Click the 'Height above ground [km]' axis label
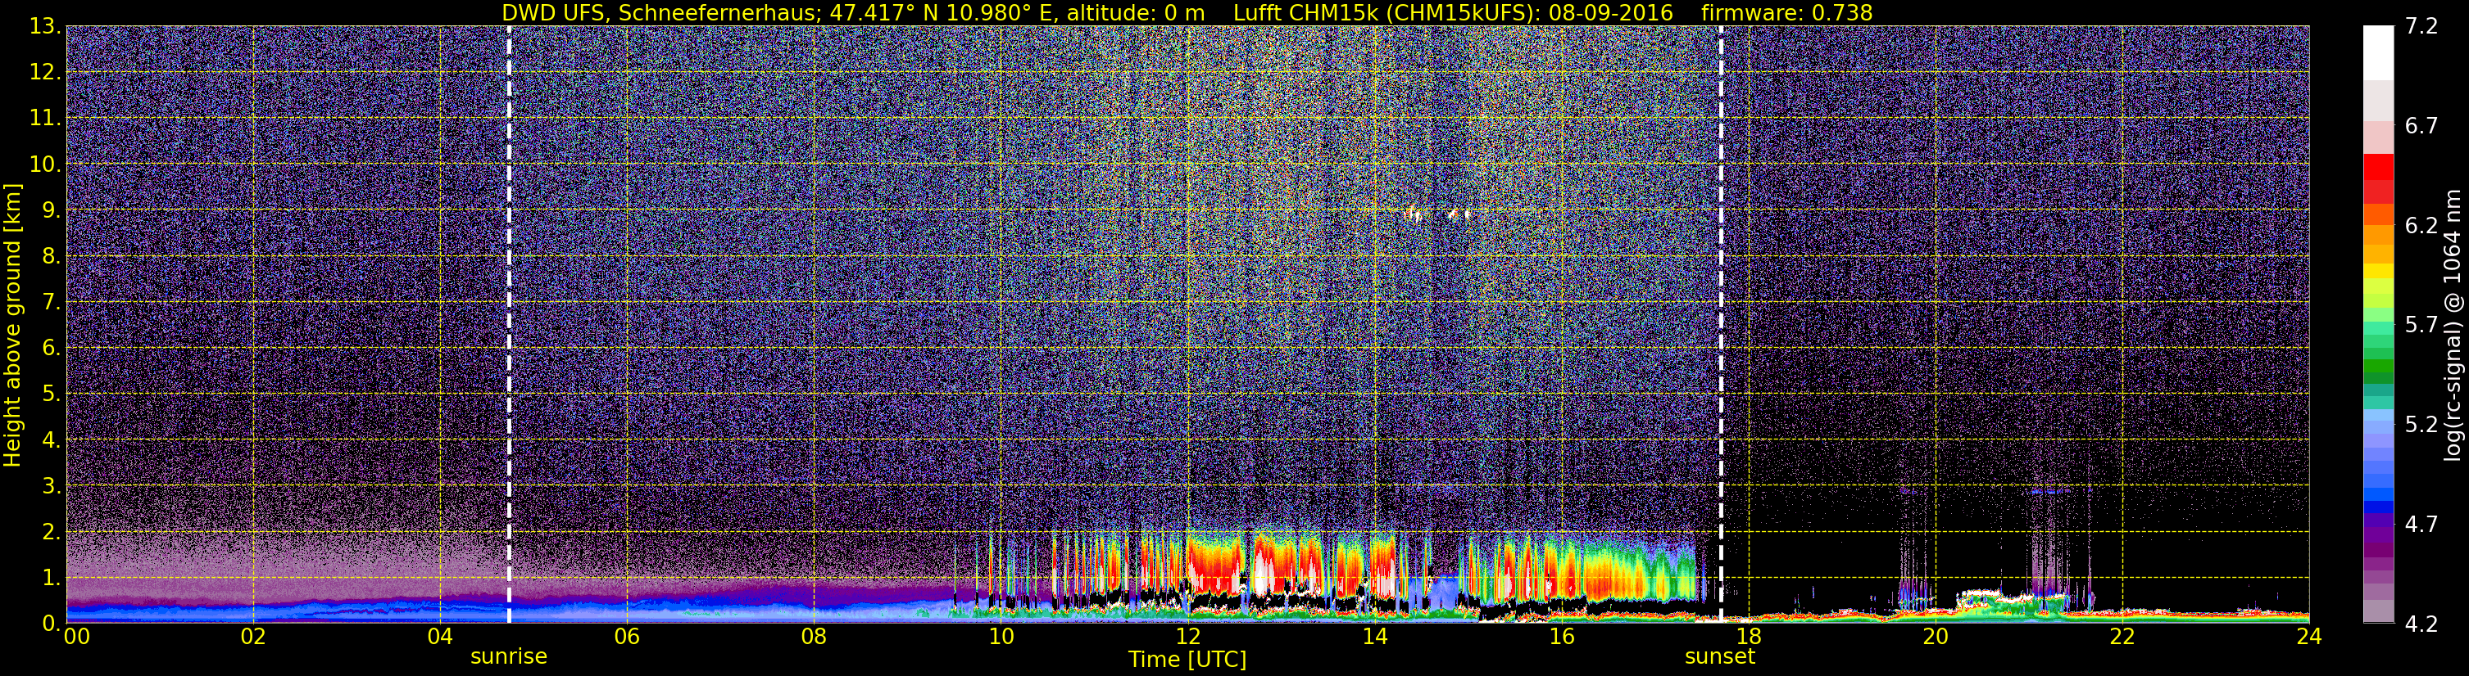Screen dimensions: 2469x676 pyautogui.click(x=12, y=325)
